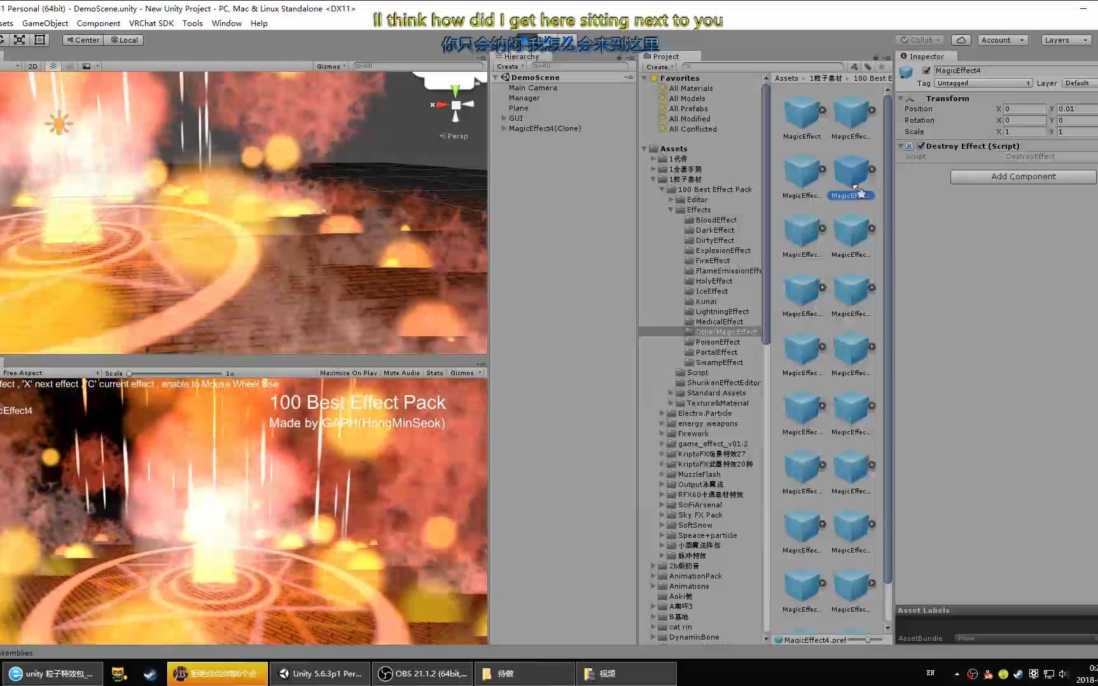1098x686 pixels.
Task: Expand MagicEffect4(Clone) in Hierarchy
Action: (x=504, y=128)
